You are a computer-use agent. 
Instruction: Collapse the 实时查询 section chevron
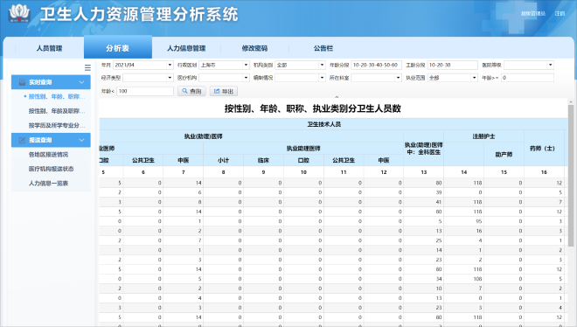pos(81,82)
